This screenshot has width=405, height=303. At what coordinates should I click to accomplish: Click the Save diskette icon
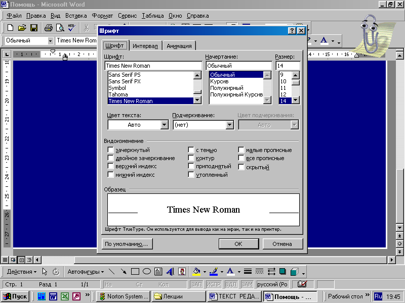[x=34, y=28]
